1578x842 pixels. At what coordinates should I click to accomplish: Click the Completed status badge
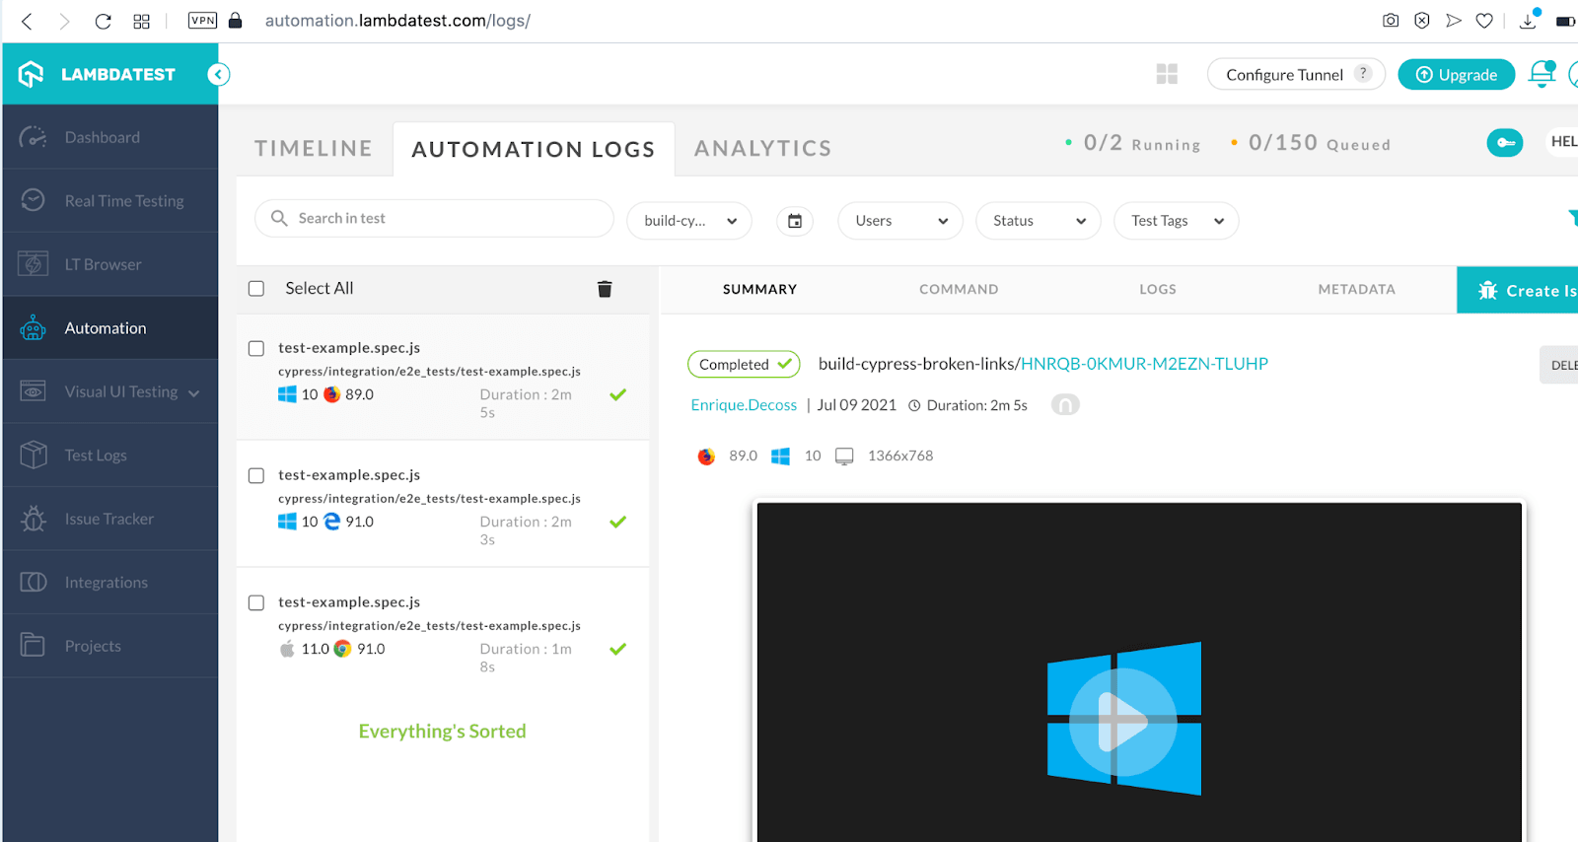coord(744,364)
